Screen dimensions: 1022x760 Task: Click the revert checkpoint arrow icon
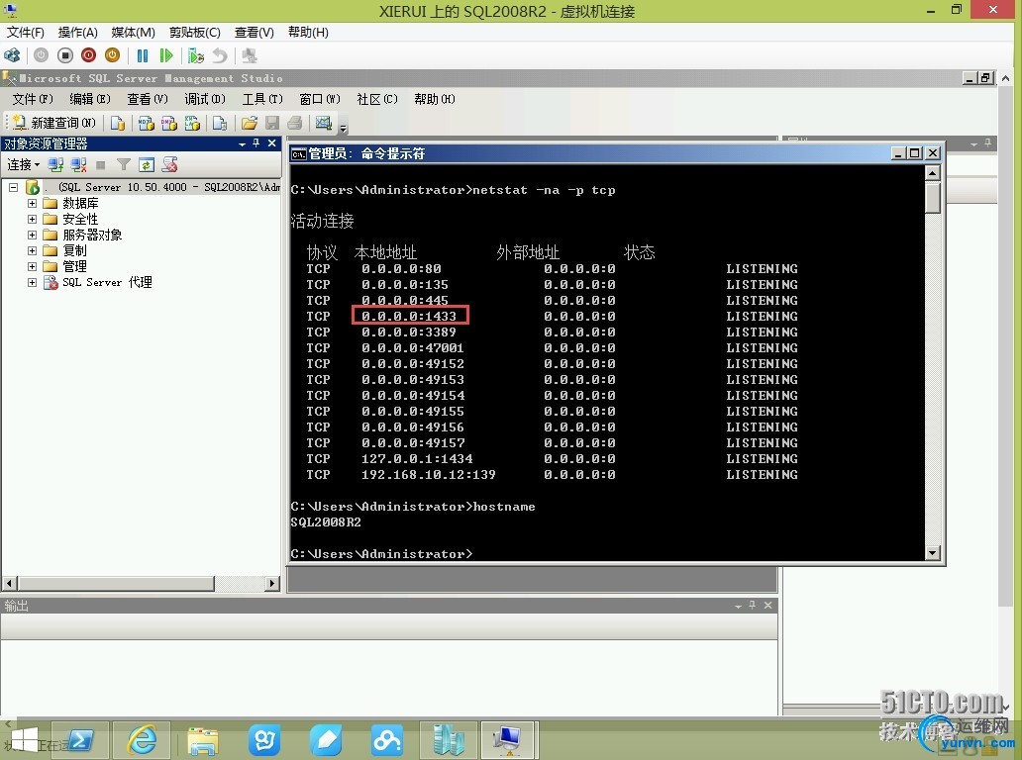click(220, 56)
